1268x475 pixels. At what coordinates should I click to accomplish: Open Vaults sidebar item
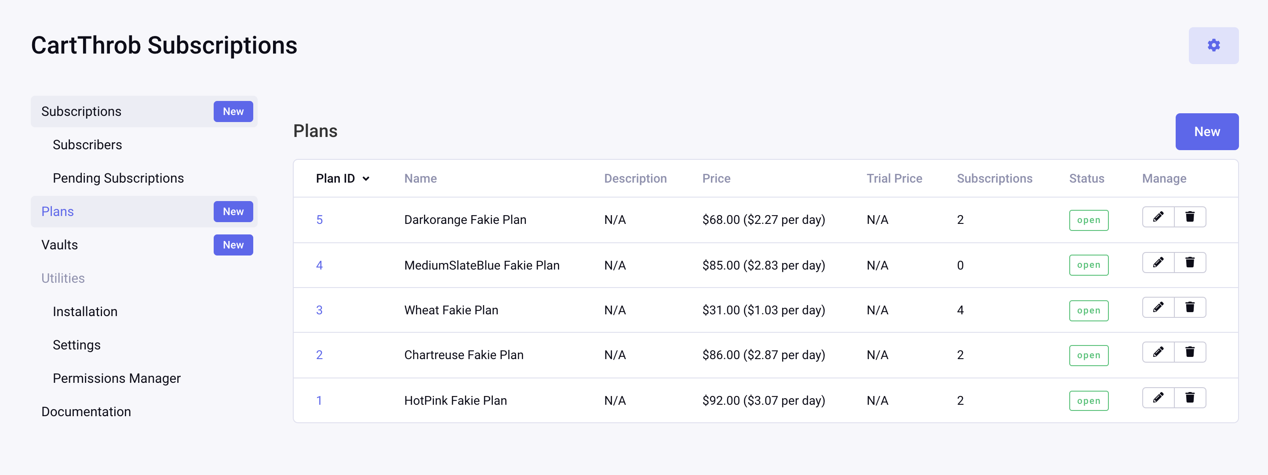pyautogui.click(x=59, y=245)
